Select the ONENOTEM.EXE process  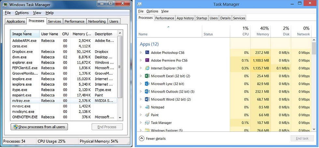click(64, 117)
